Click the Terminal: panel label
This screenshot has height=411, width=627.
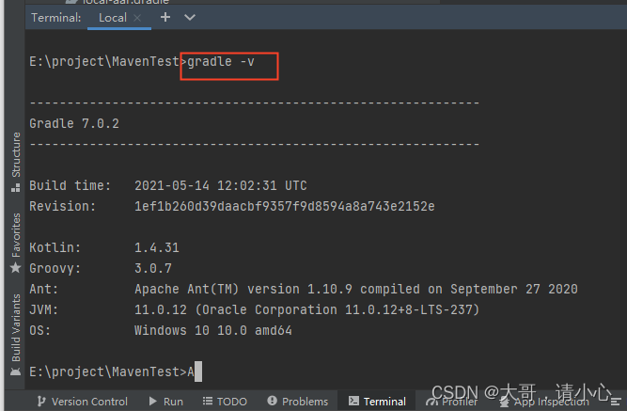56,18
